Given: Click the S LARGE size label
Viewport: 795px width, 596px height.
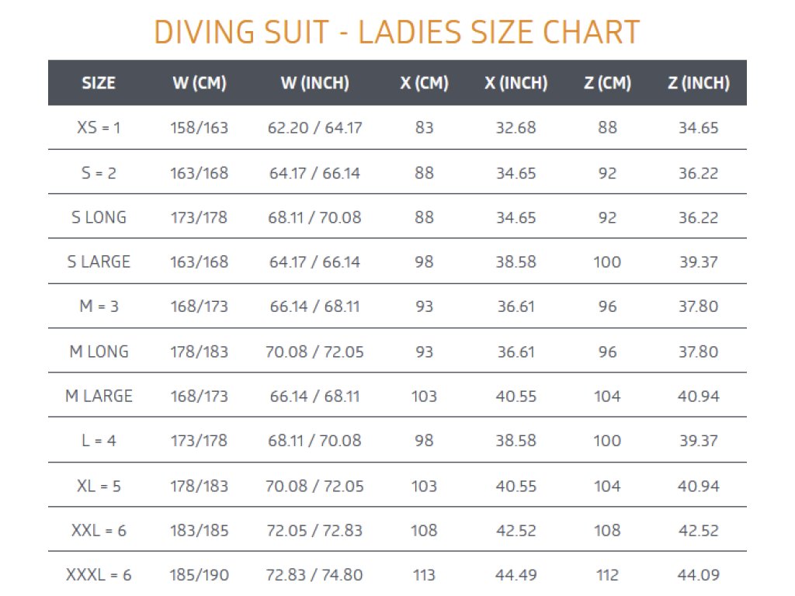Looking at the screenshot, I should tap(99, 262).
